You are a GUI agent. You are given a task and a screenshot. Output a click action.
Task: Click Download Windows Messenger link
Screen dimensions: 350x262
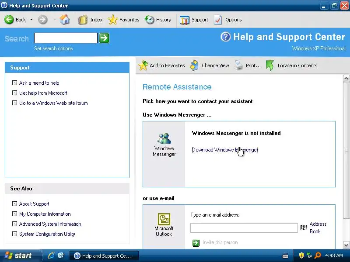225,150
